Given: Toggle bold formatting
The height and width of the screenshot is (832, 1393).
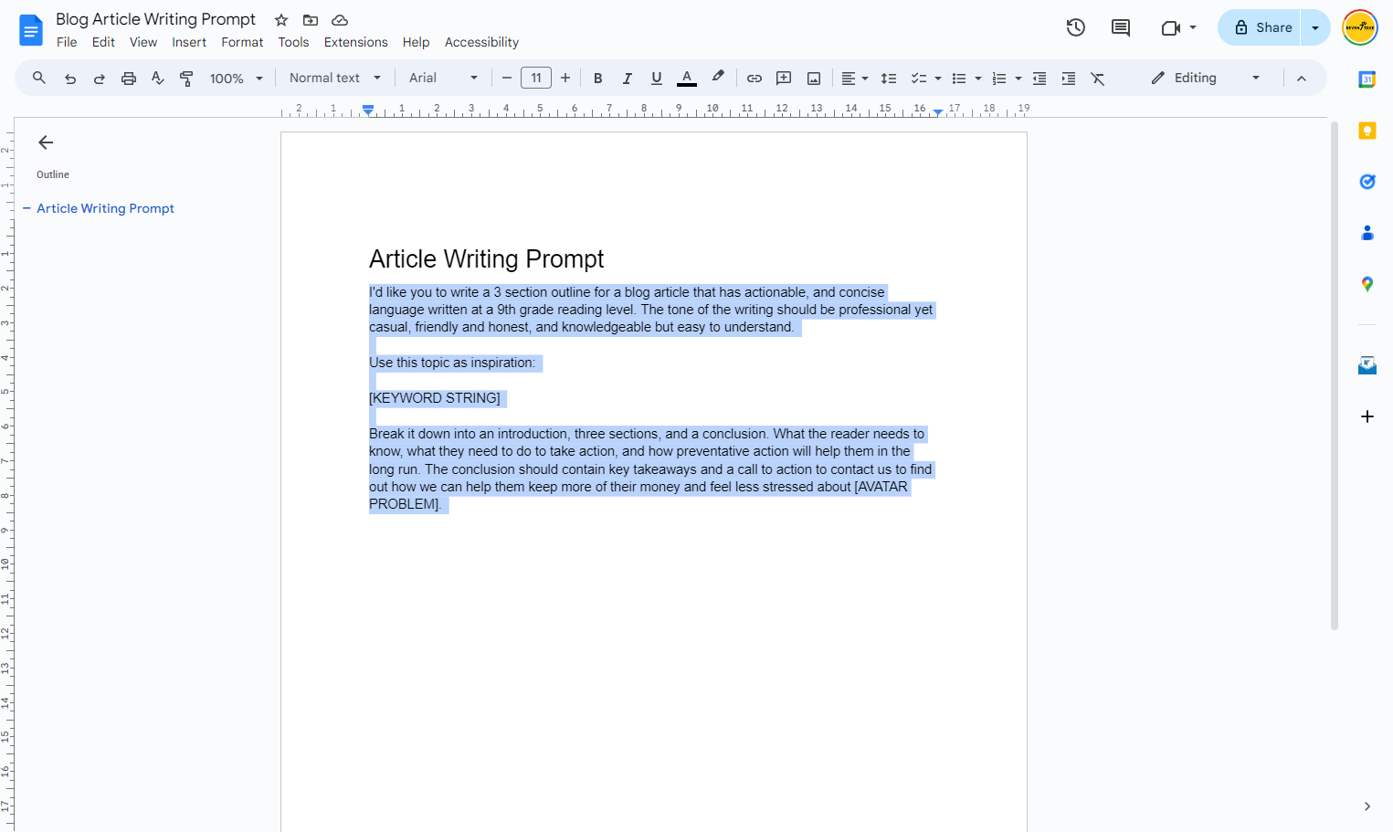Looking at the screenshot, I should click(598, 79).
